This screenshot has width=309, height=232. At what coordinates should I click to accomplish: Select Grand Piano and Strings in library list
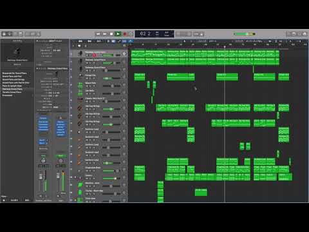[14, 79]
